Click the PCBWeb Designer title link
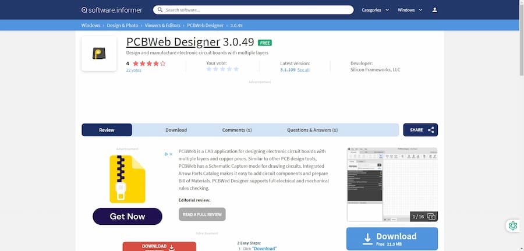 pyautogui.click(x=173, y=42)
